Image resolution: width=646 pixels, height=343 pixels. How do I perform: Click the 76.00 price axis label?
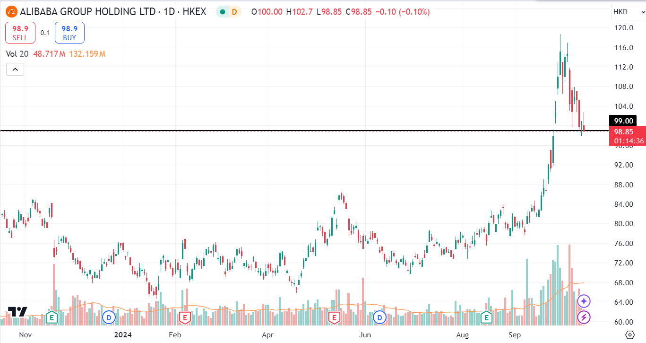pyautogui.click(x=624, y=244)
